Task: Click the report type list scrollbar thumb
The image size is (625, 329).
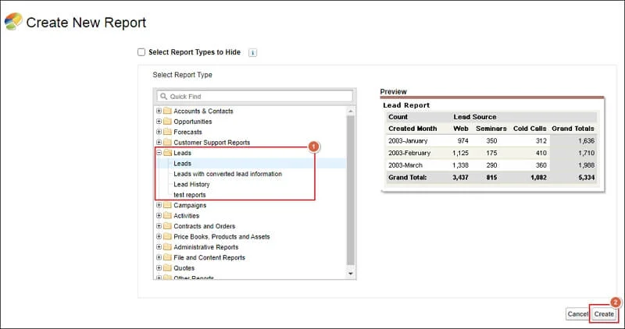Action: [351, 190]
